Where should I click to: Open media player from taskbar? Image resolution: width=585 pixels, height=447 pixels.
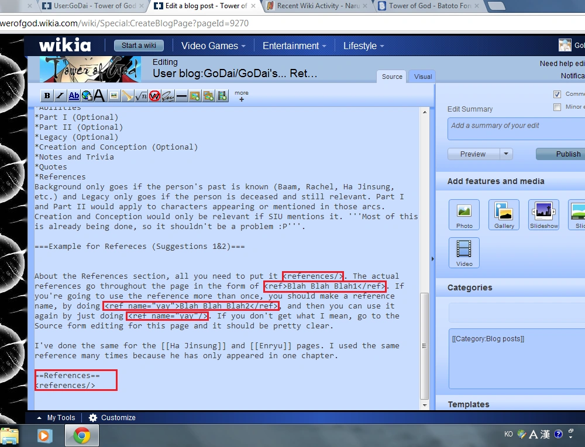(x=44, y=436)
